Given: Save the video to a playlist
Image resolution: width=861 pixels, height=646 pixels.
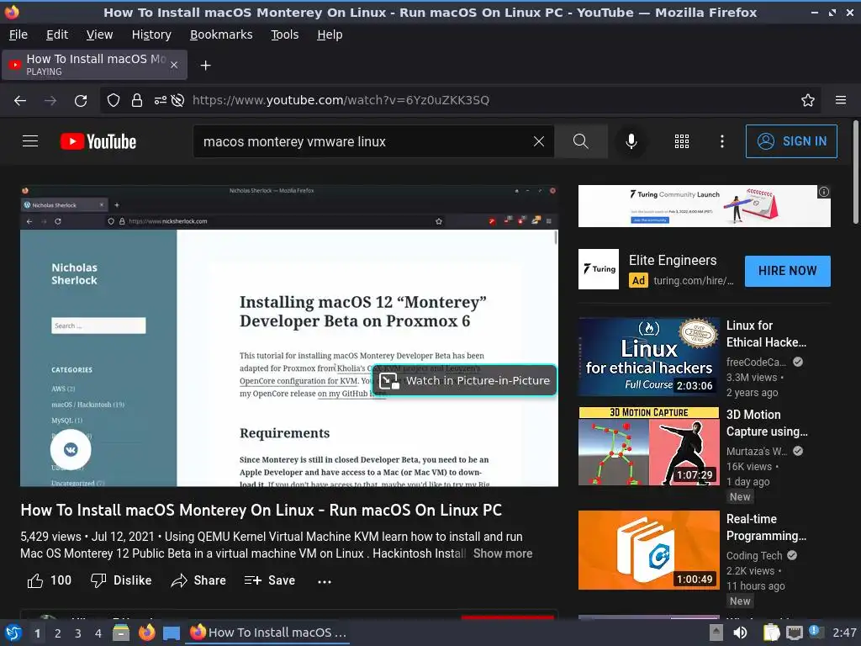Looking at the screenshot, I should pyautogui.click(x=270, y=580).
